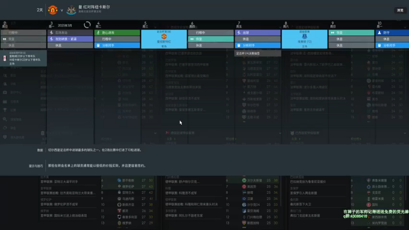Open news 意甲联赛: 亚特兰大逼平对手
This screenshot has height=230, width=409.
click(59, 181)
